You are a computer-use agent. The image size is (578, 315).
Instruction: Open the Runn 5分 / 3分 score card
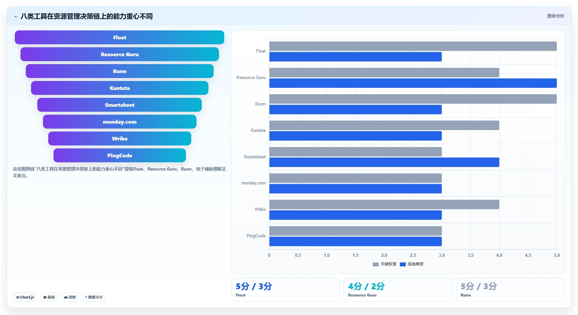pyautogui.click(x=511, y=290)
